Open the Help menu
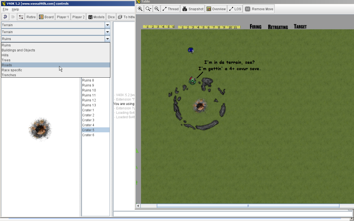354x221 pixels. click(15, 9)
